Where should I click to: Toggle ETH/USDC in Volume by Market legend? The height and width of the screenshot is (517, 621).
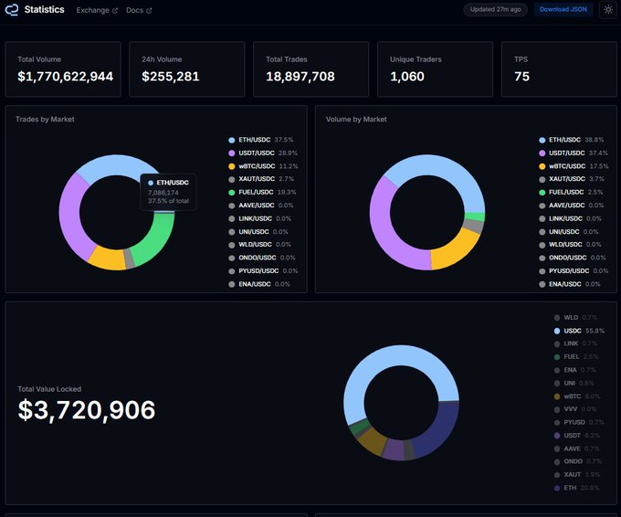click(x=571, y=140)
